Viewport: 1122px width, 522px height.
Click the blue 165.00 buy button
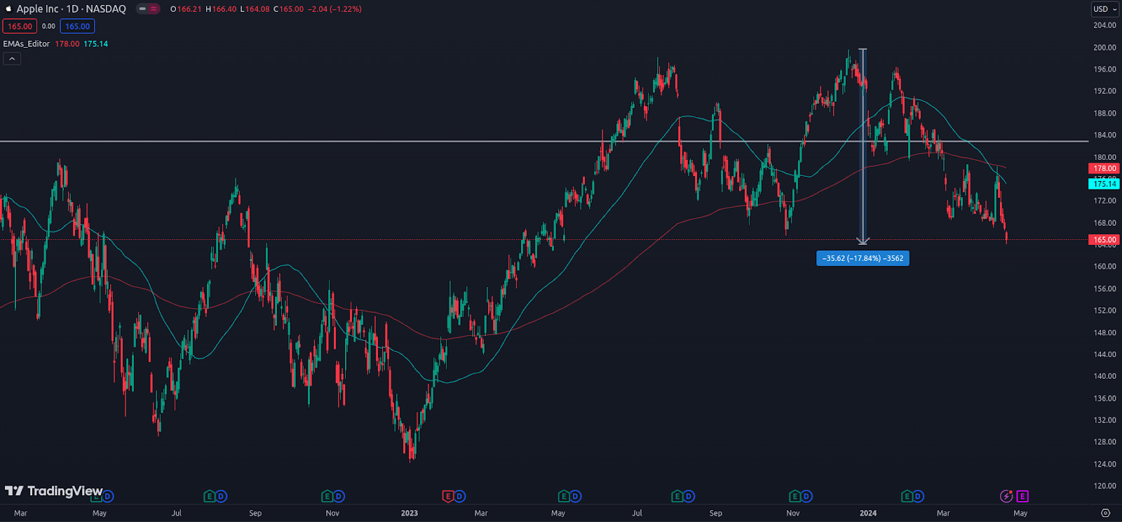tap(77, 27)
